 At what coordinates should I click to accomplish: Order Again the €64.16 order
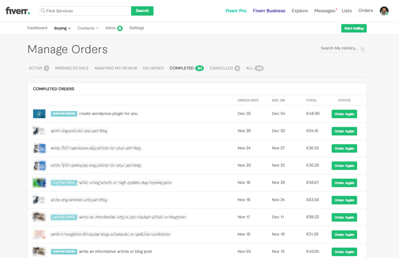[344, 131]
